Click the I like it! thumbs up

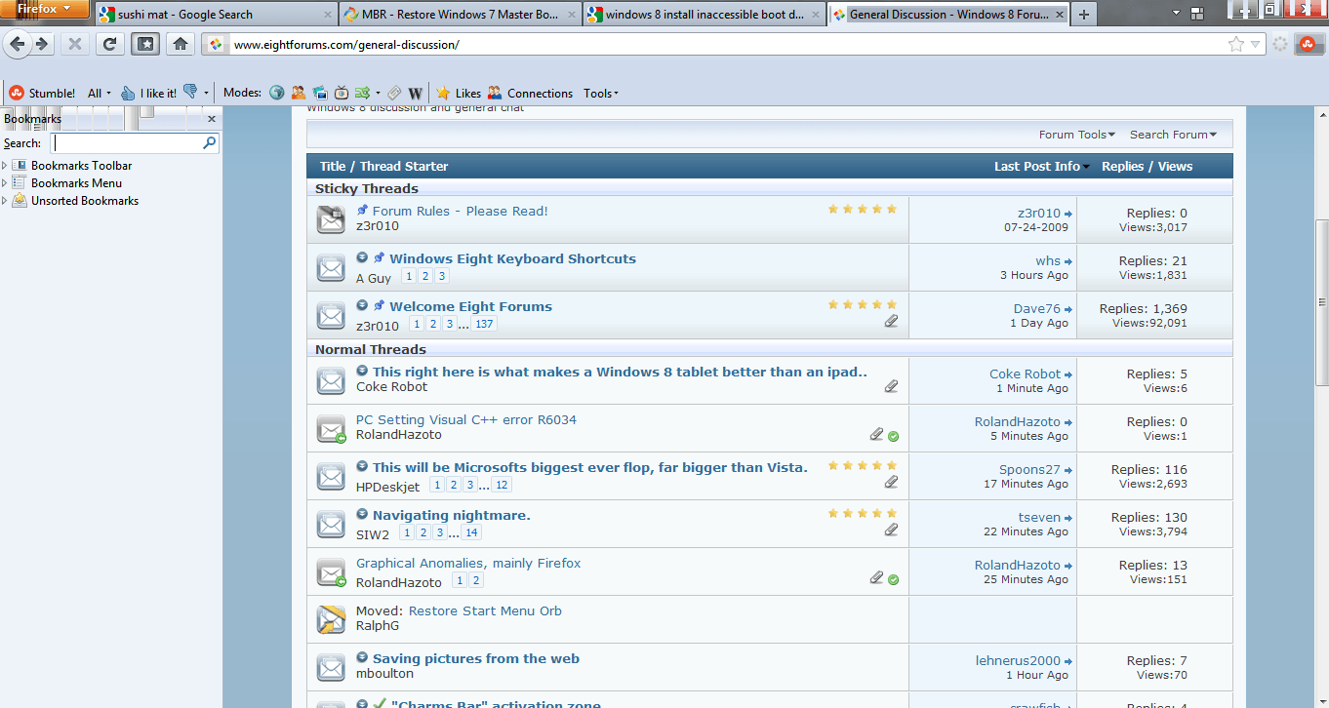coord(148,93)
